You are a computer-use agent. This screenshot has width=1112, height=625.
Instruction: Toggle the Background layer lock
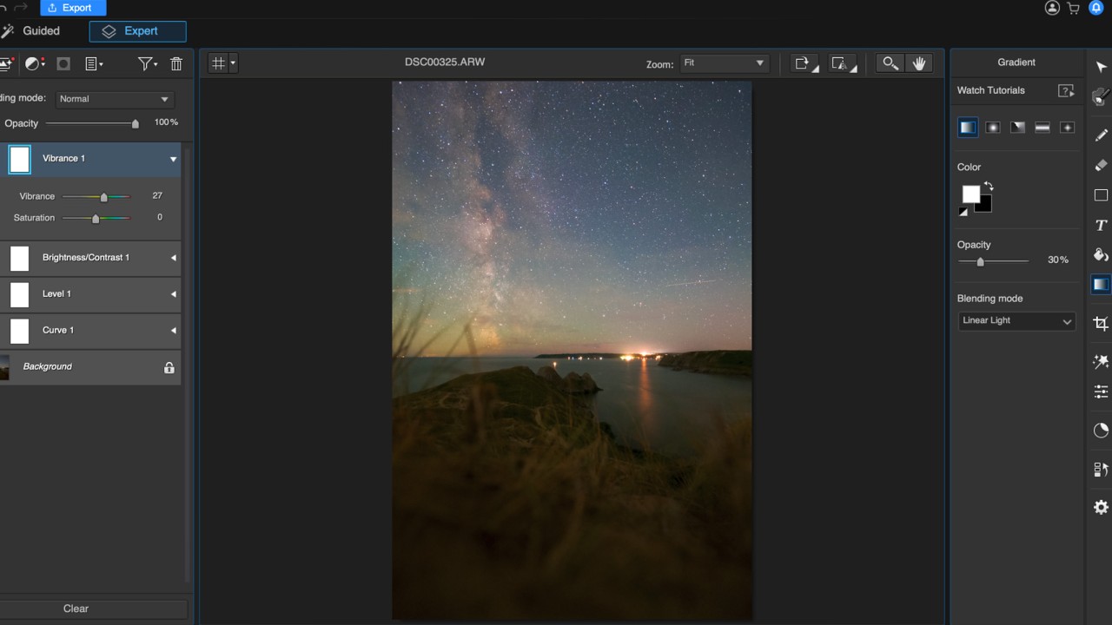pyautogui.click(x=169, y=367)
